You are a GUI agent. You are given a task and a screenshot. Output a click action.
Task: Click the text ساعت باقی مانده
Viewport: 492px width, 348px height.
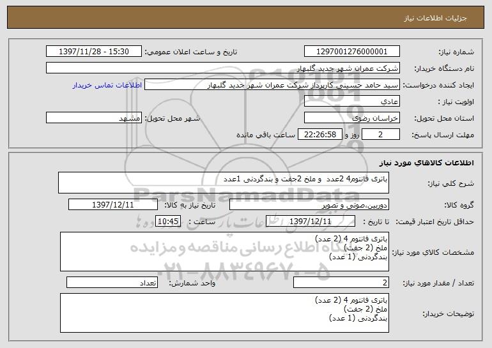(x=265, y=135)
